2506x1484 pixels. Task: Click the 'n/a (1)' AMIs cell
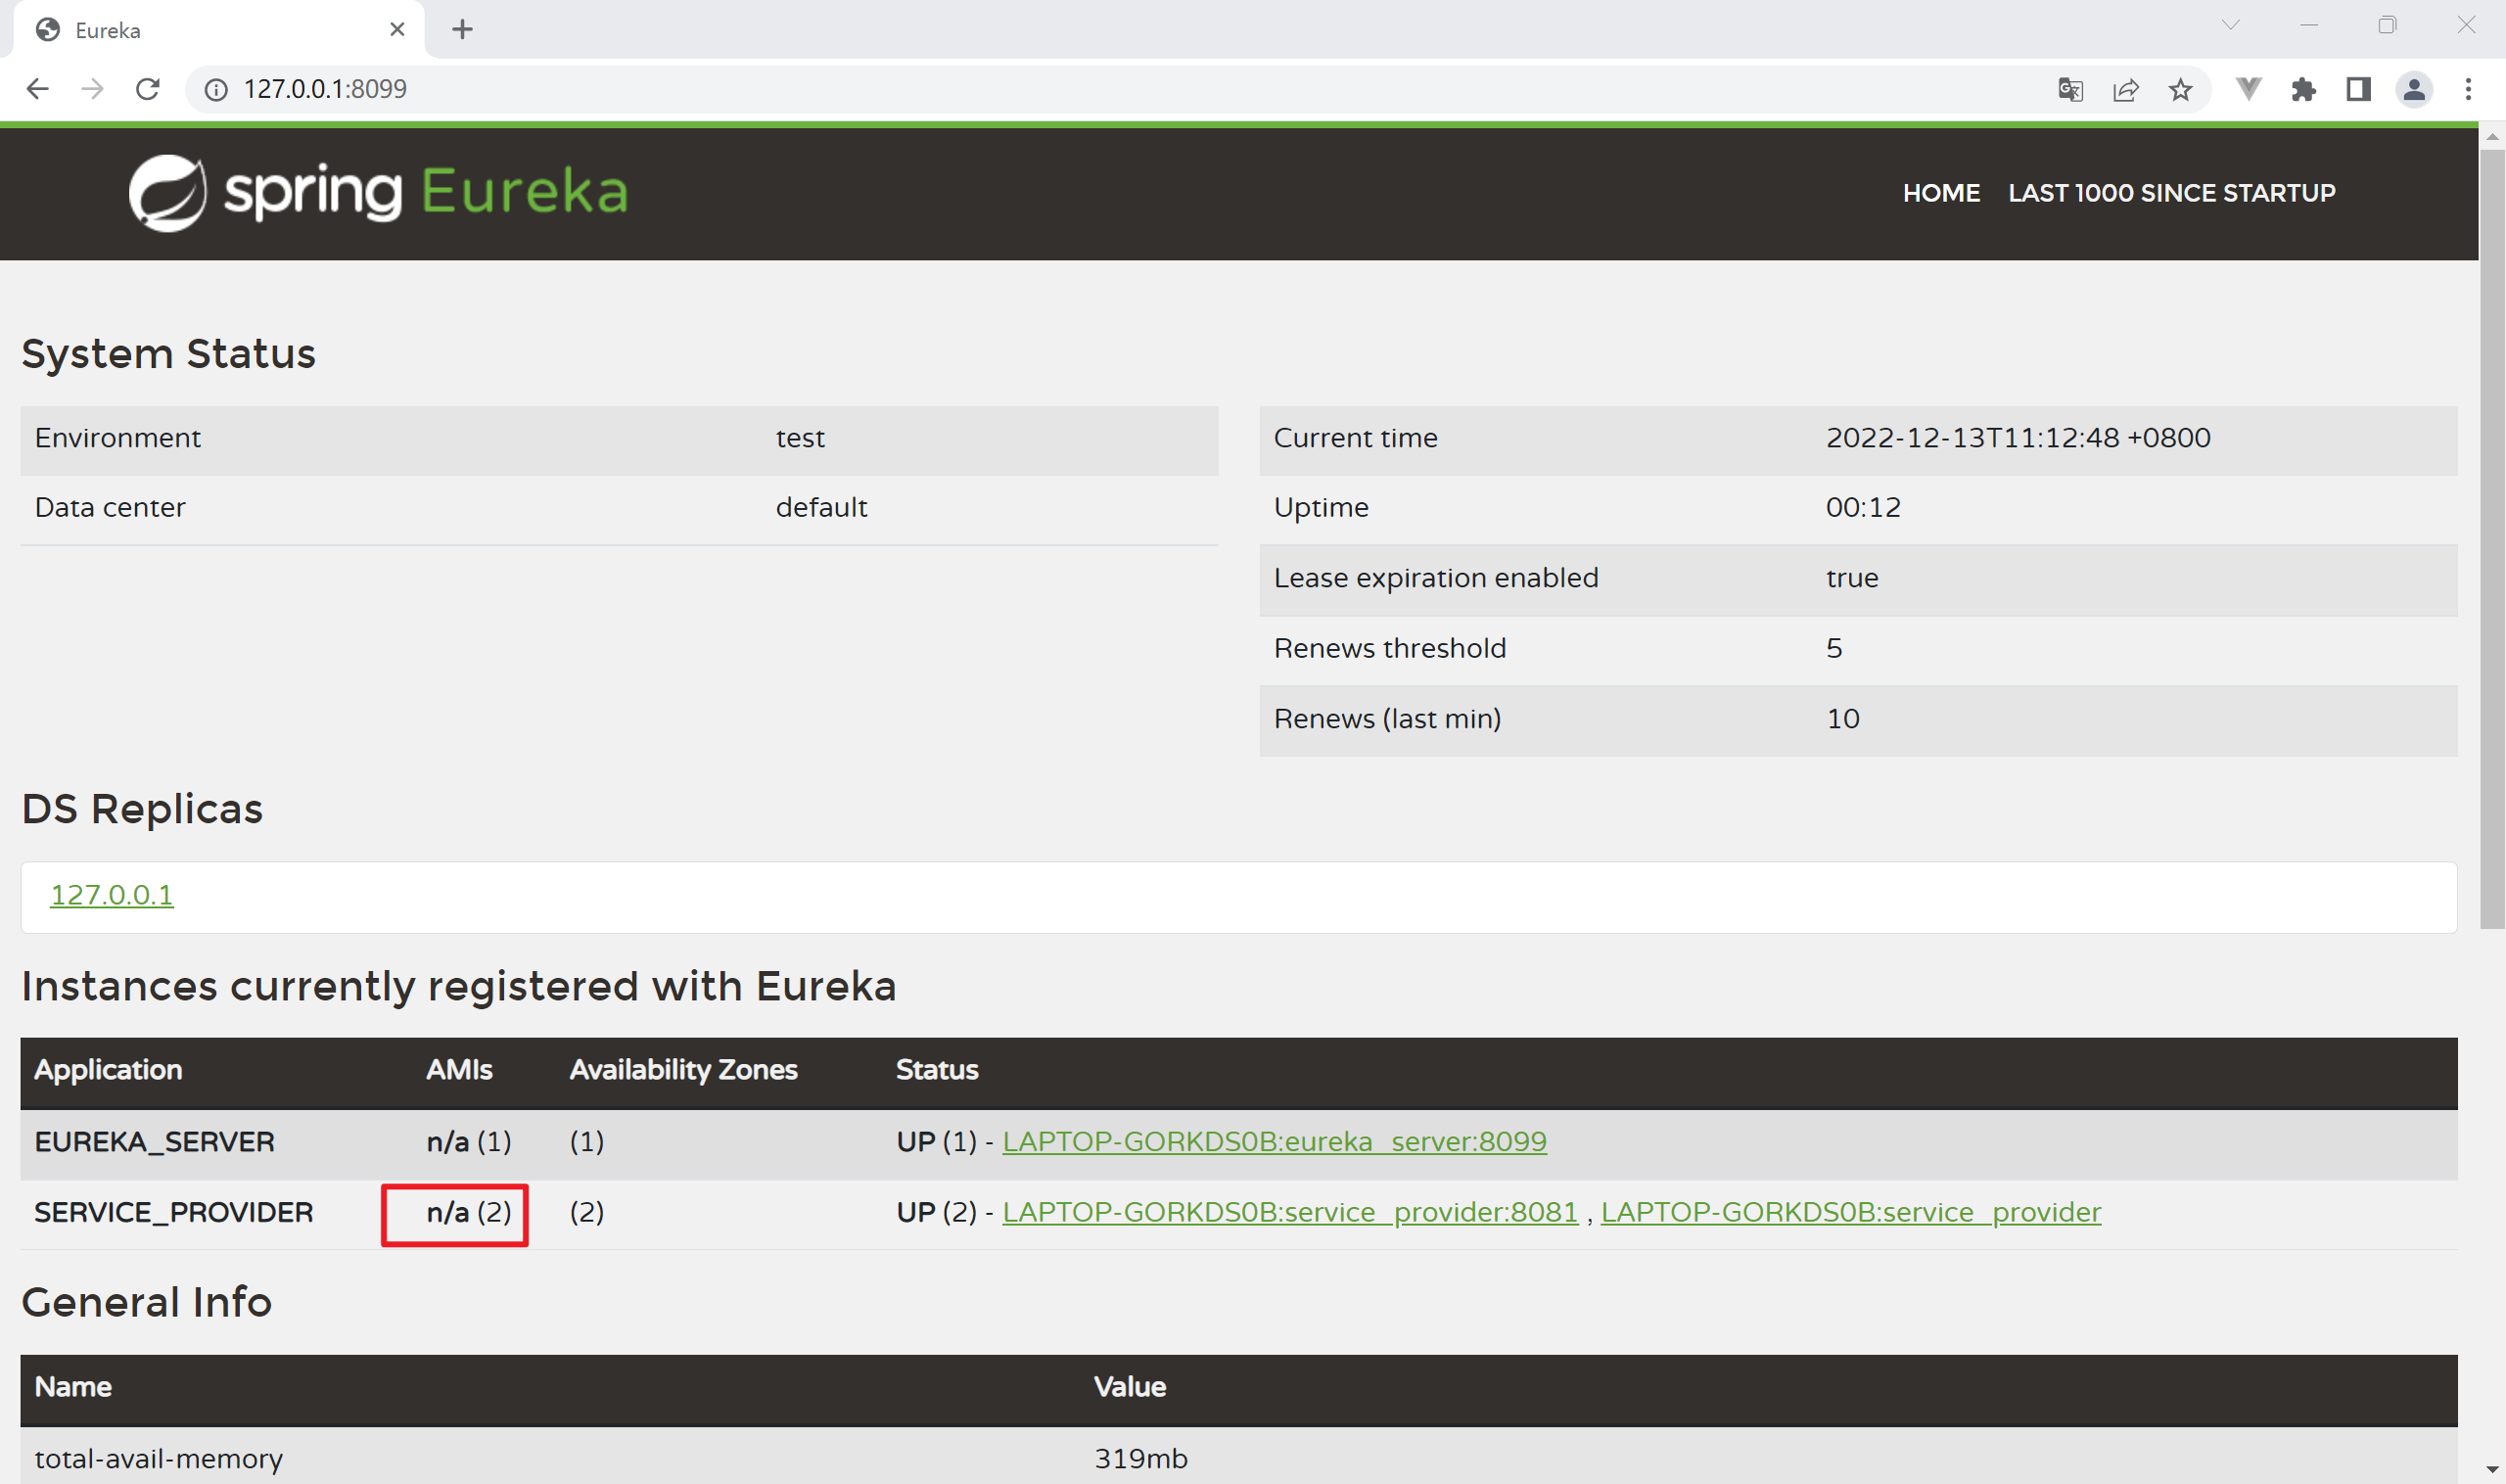tap(469, 1142)
